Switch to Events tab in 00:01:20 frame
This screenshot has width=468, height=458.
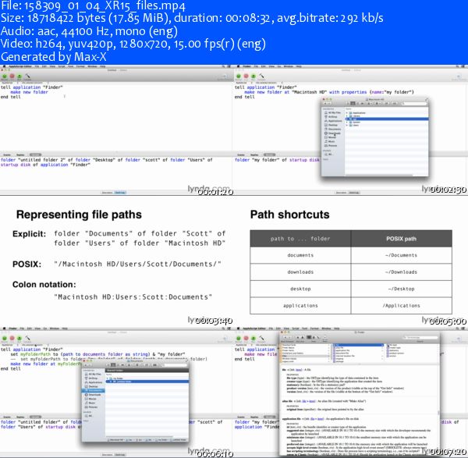6,154
